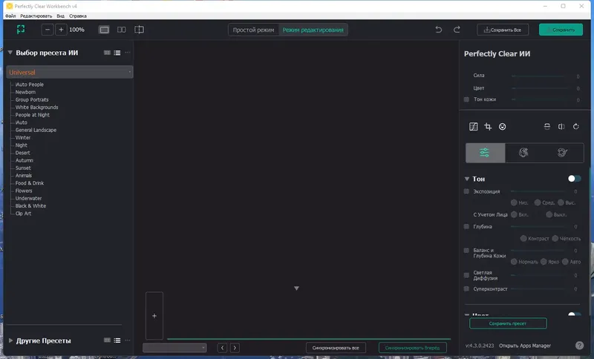This screenshot has height=359, width=594.
Task: Click the Сохранить Все button
Action: tap(503, 30)
